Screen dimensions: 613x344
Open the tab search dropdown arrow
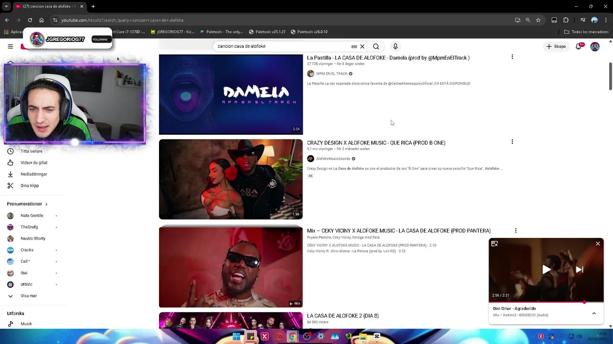6,6
